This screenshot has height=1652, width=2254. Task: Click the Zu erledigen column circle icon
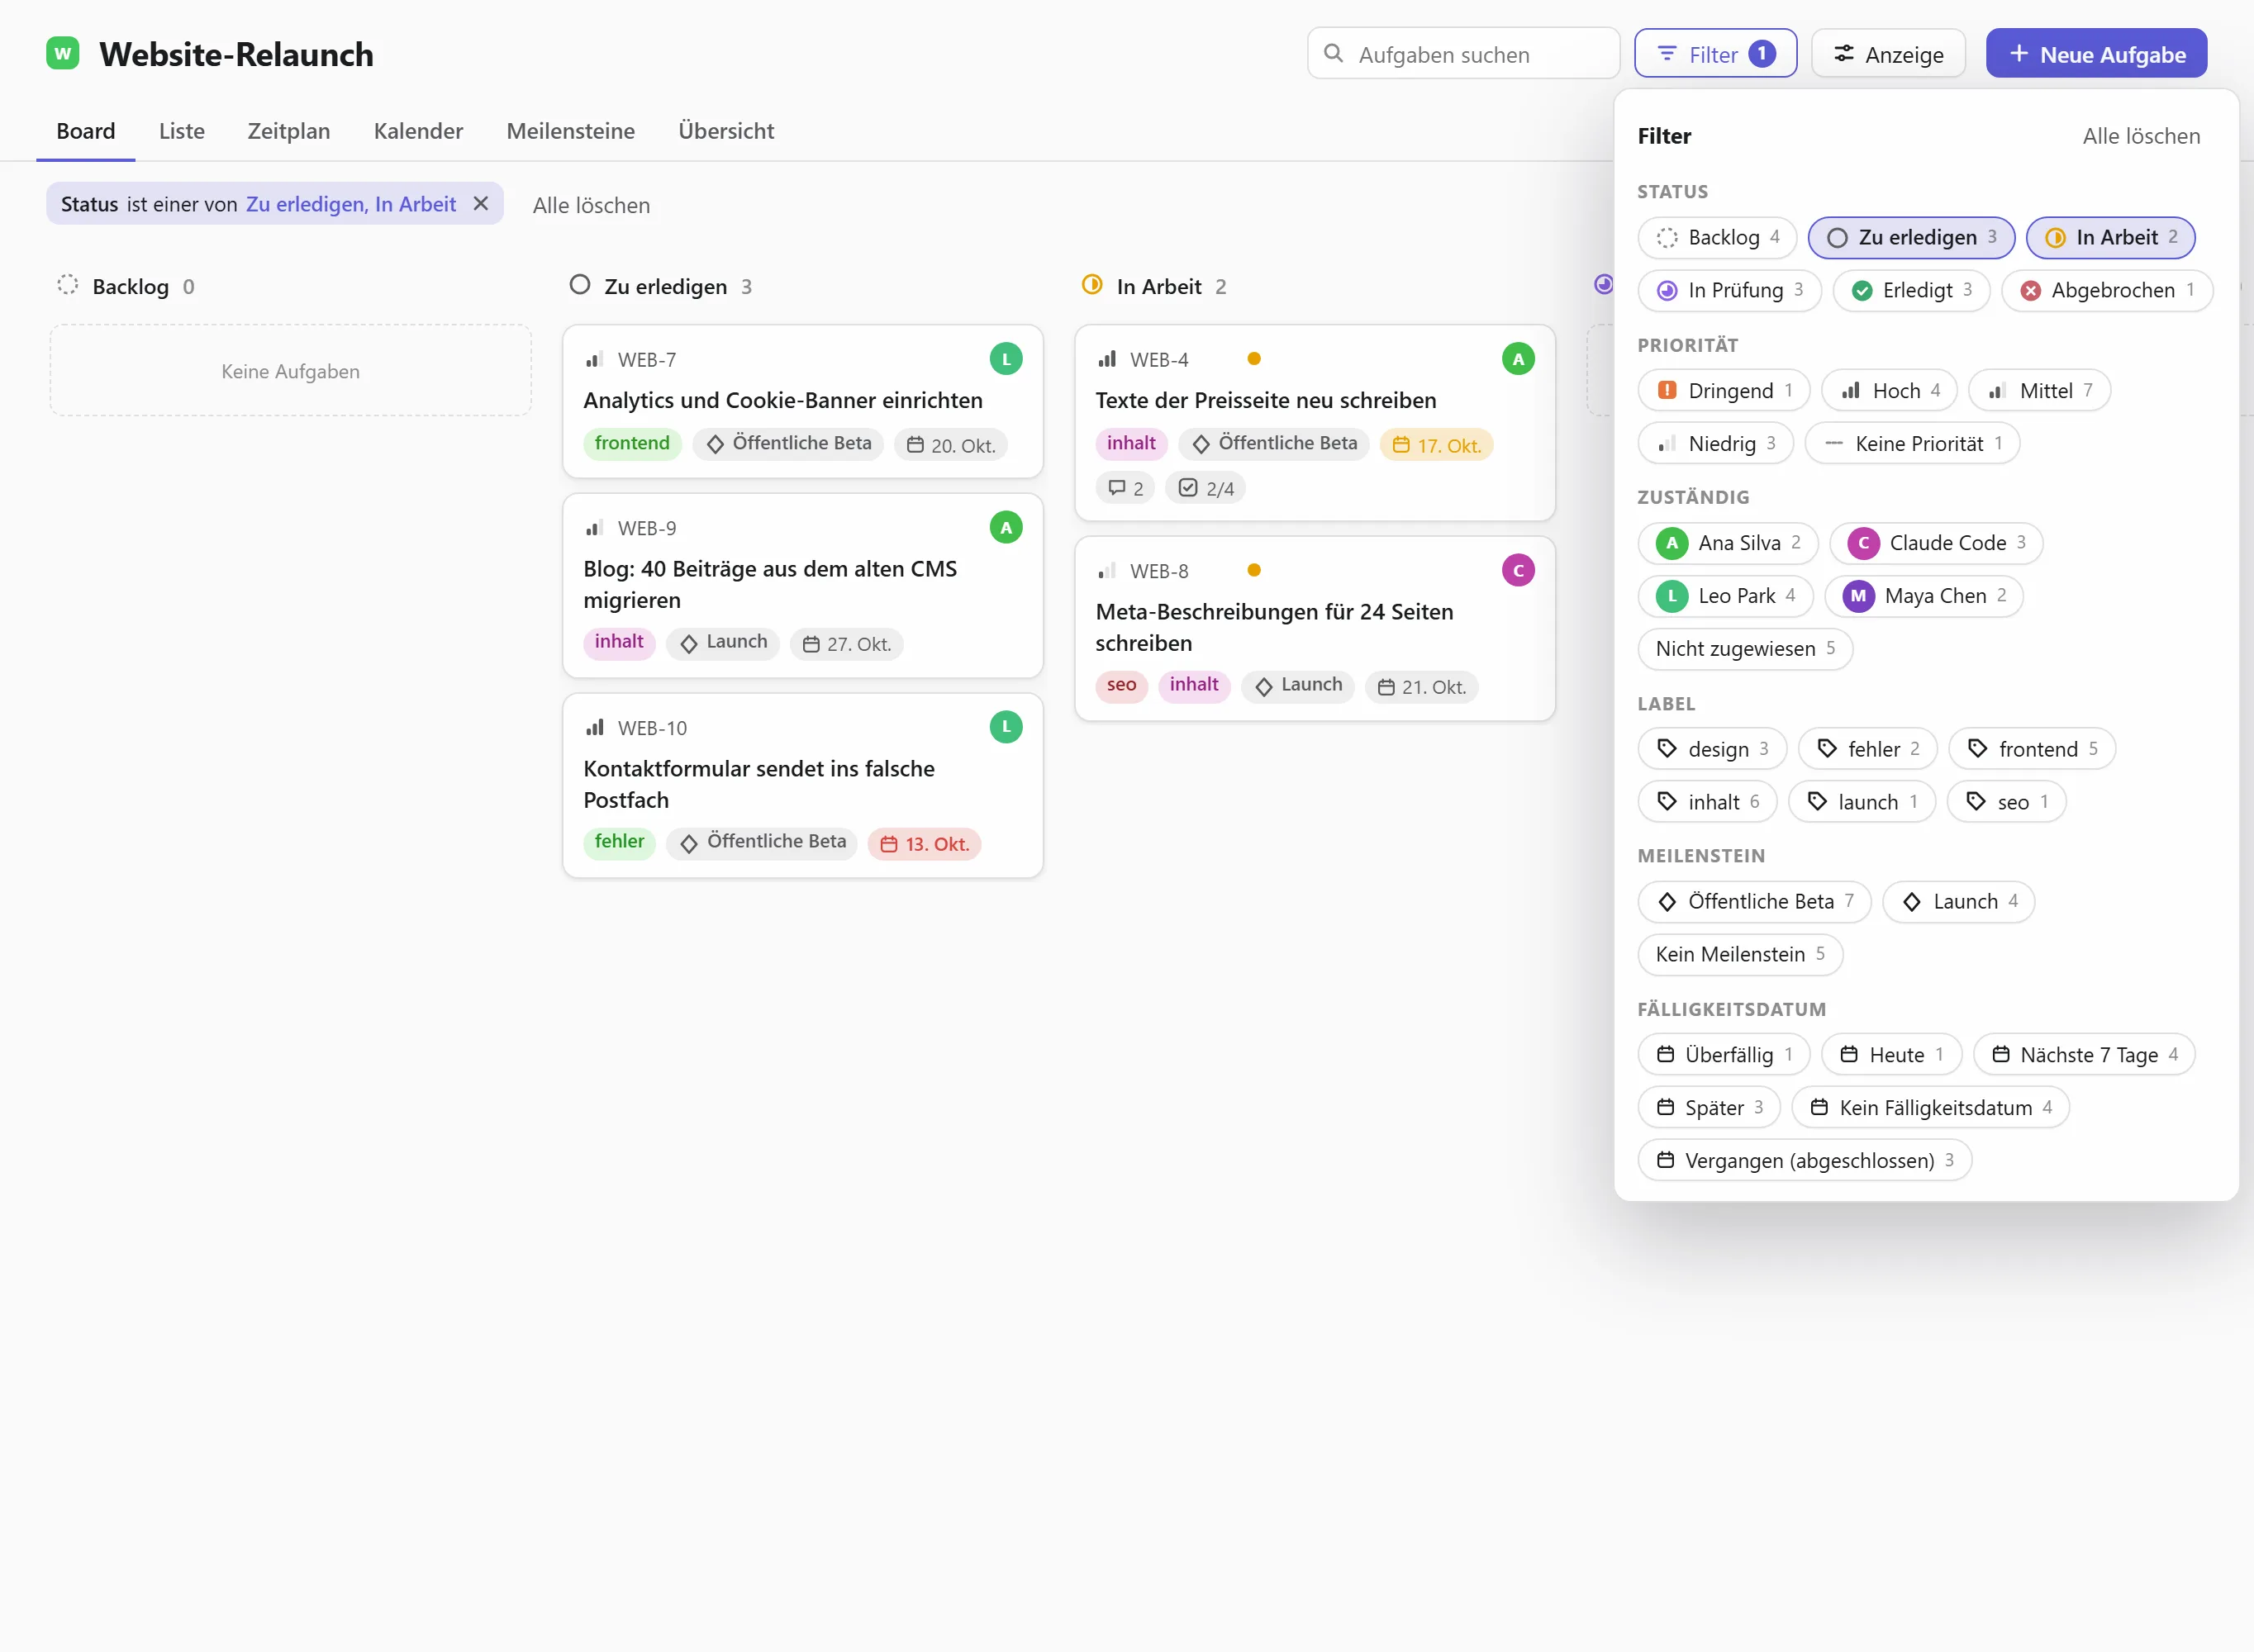click(580, 285)
